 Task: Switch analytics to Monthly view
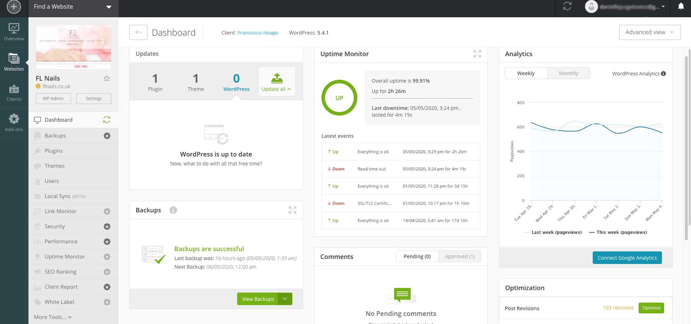568,73
